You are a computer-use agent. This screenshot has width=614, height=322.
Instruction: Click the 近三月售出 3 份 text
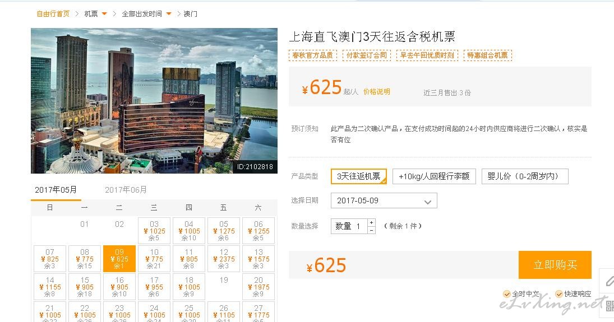tap(447, 93)
